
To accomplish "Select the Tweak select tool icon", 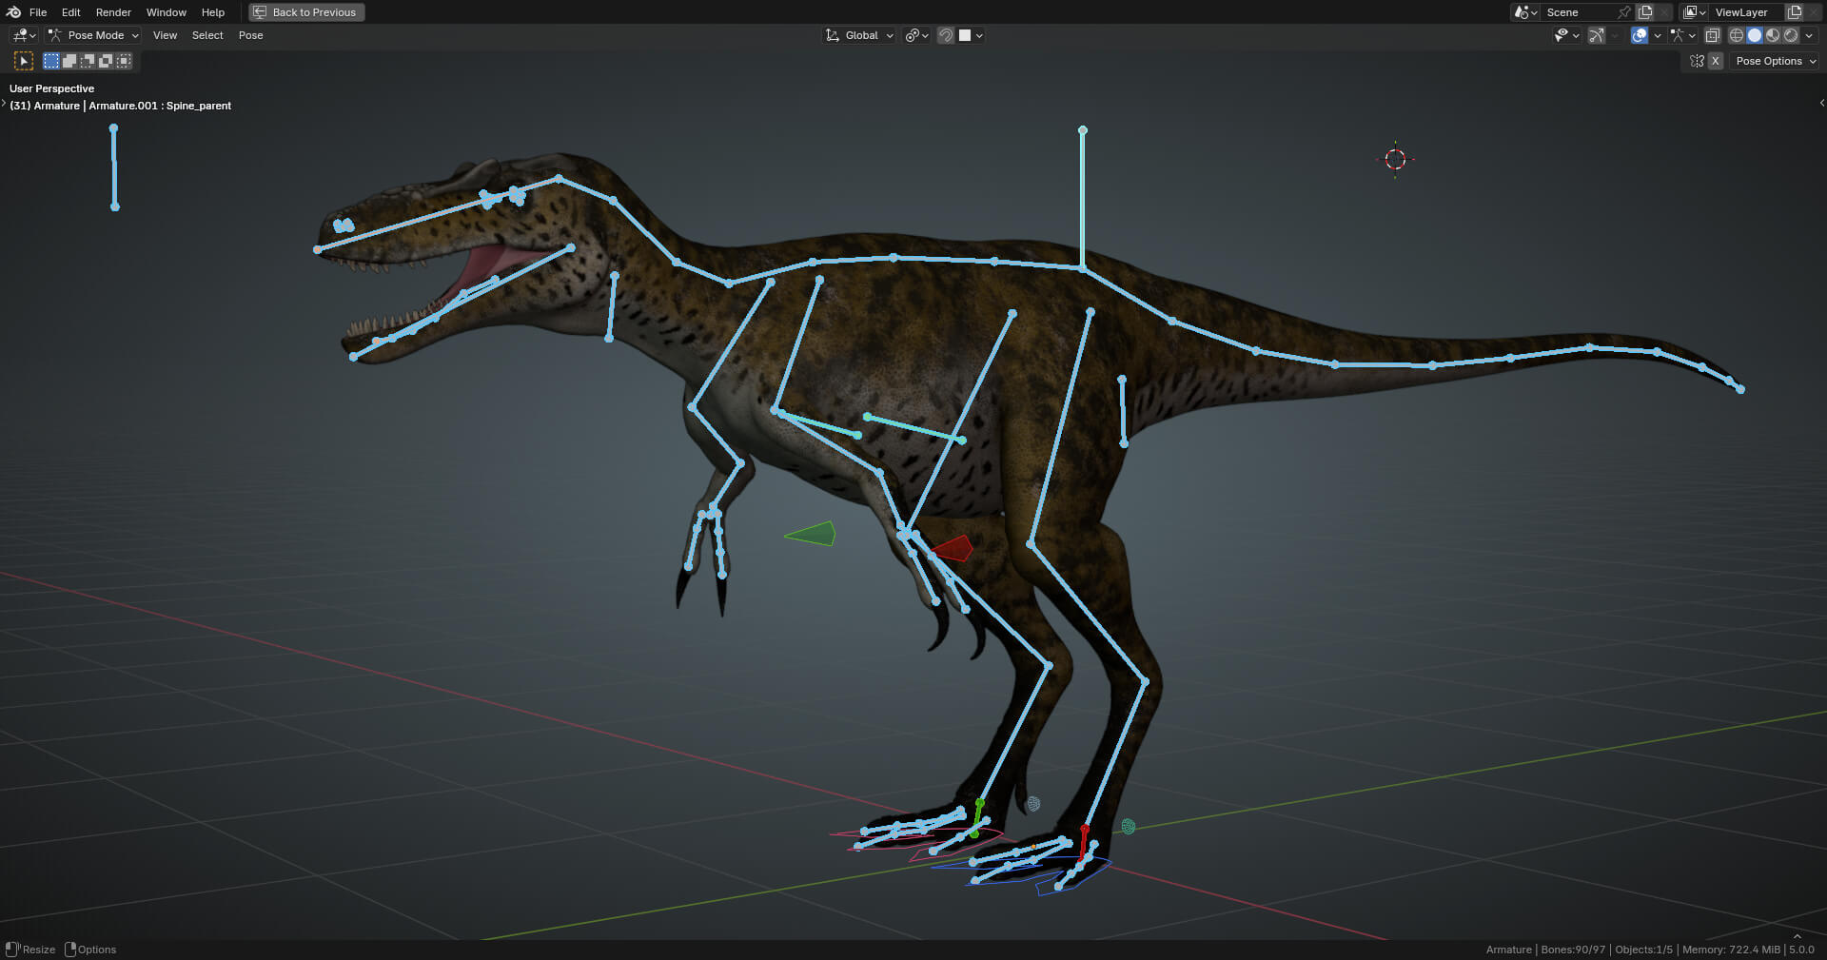I will coord(24,61).
